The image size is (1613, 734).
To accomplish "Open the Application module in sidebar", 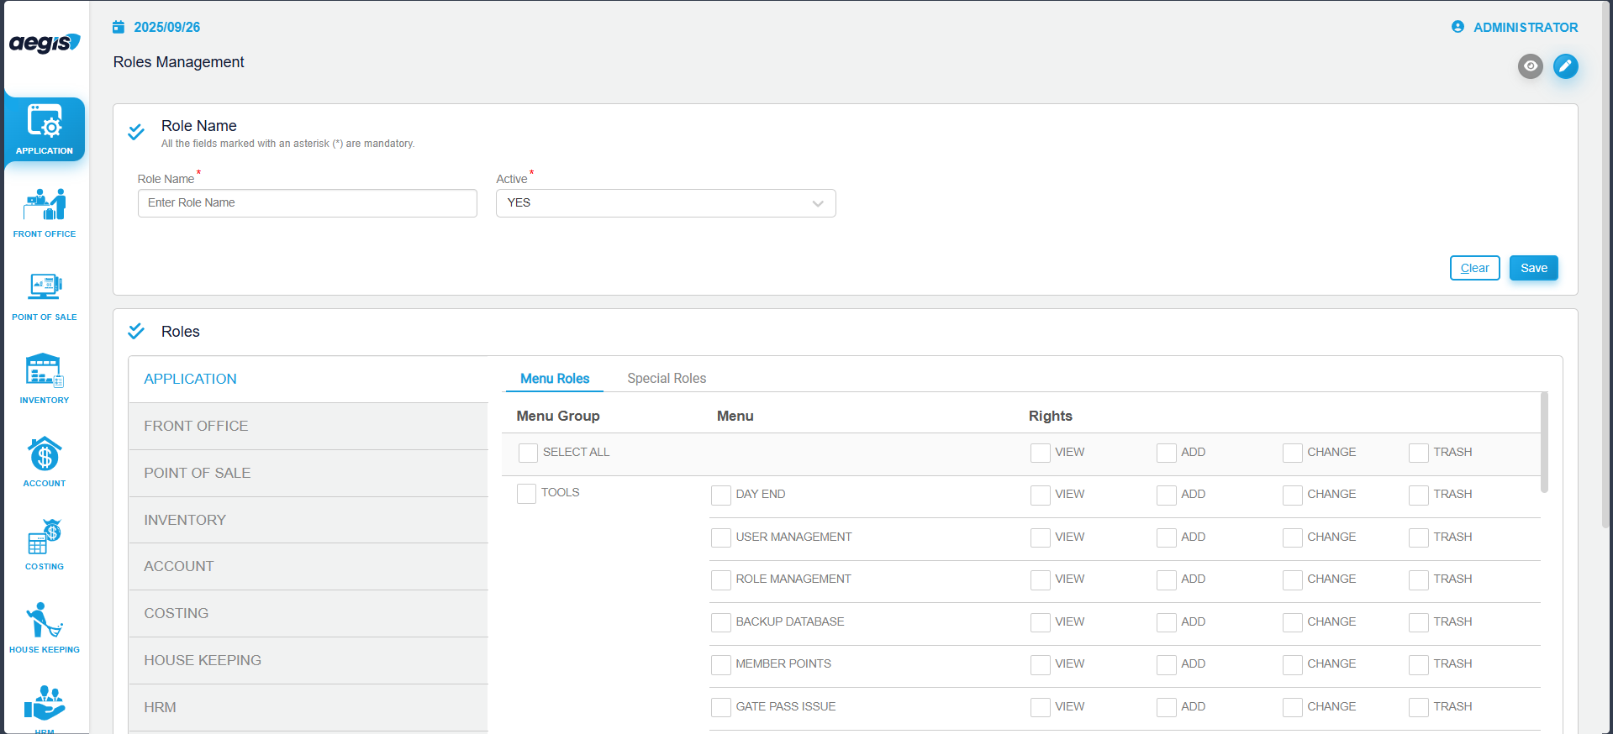I will tap(45, 129).
